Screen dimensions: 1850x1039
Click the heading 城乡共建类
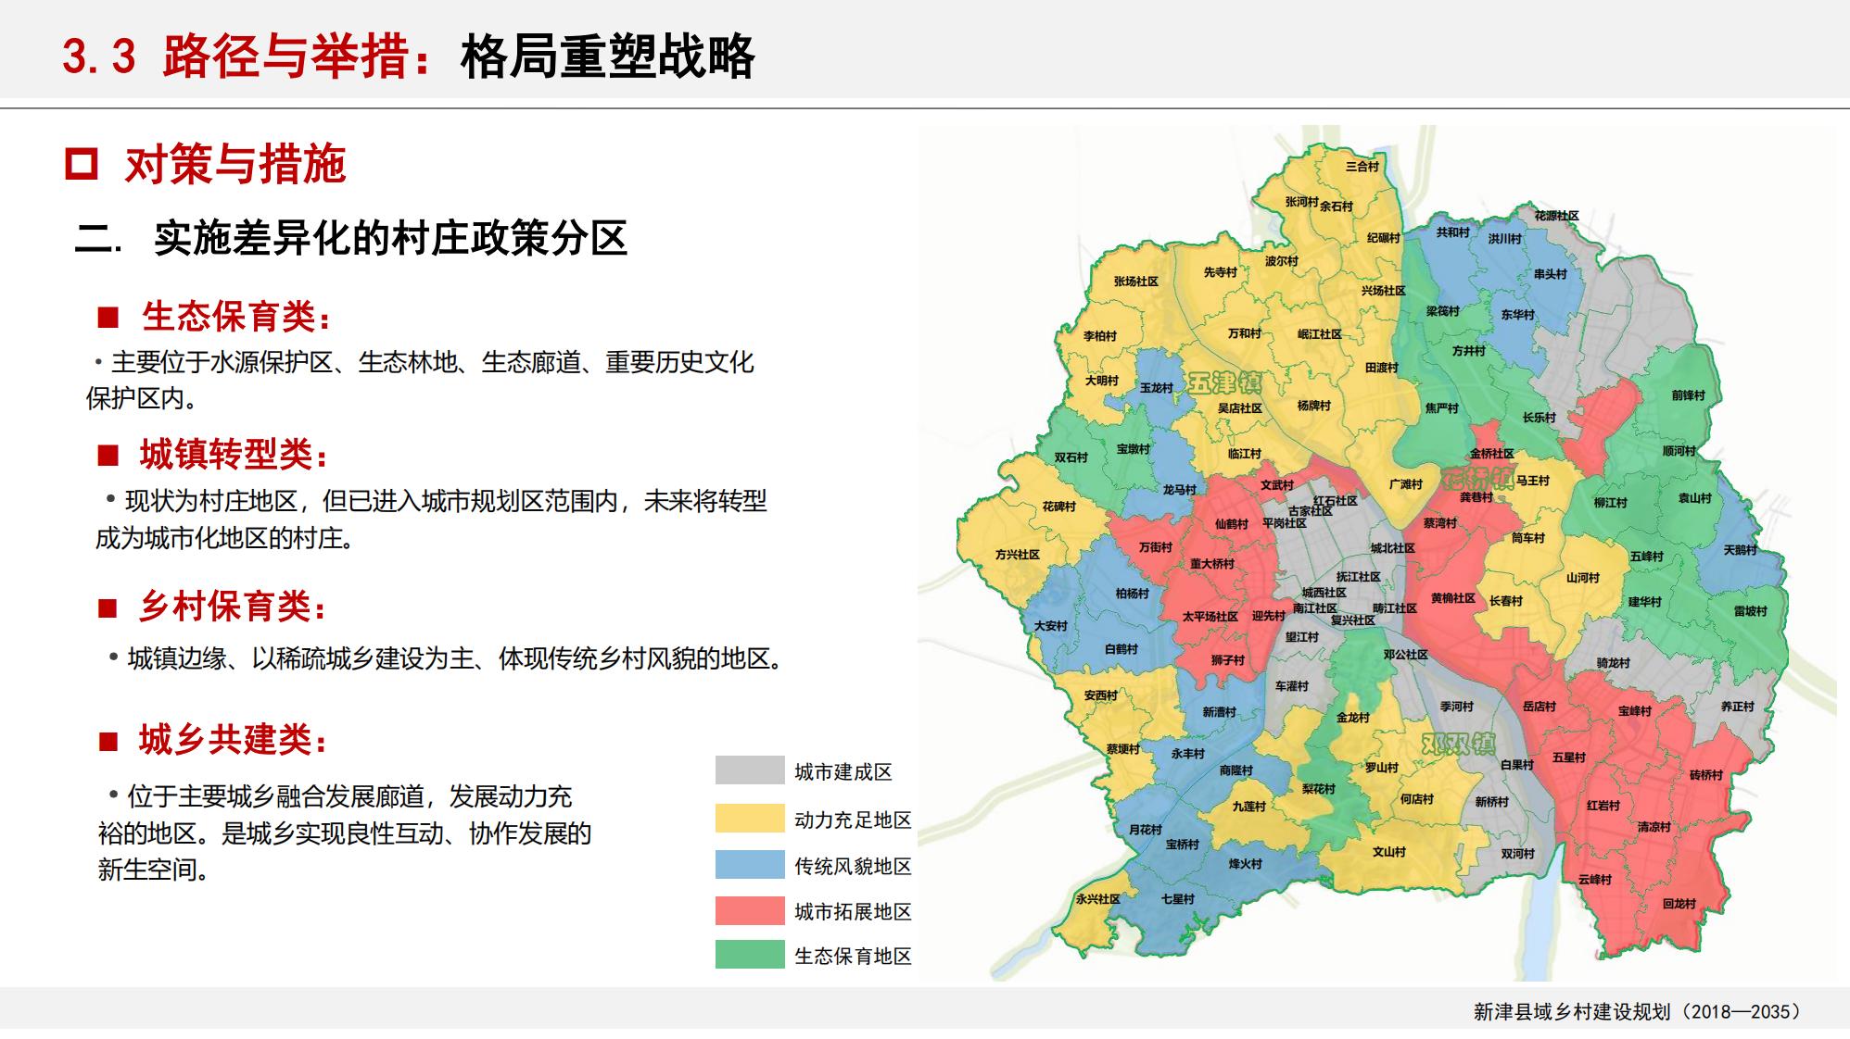coord(226,740)
